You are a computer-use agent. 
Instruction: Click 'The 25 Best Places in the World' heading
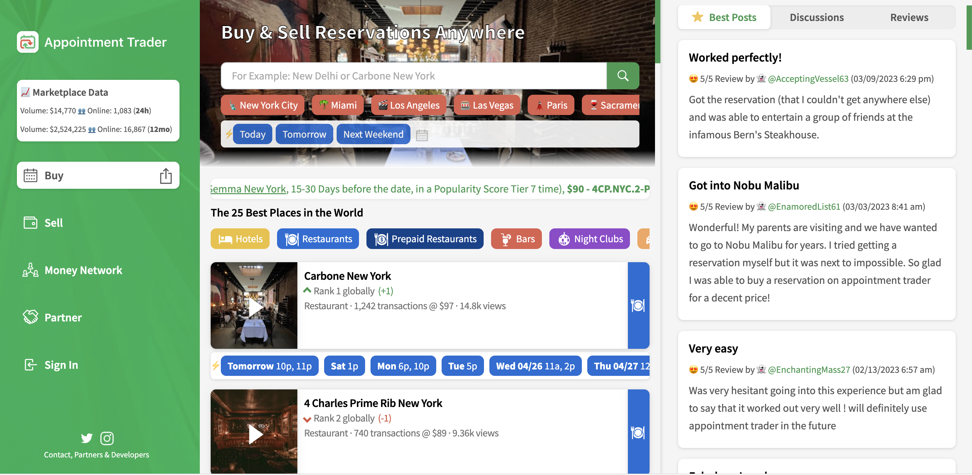click(x=287, y=212)
